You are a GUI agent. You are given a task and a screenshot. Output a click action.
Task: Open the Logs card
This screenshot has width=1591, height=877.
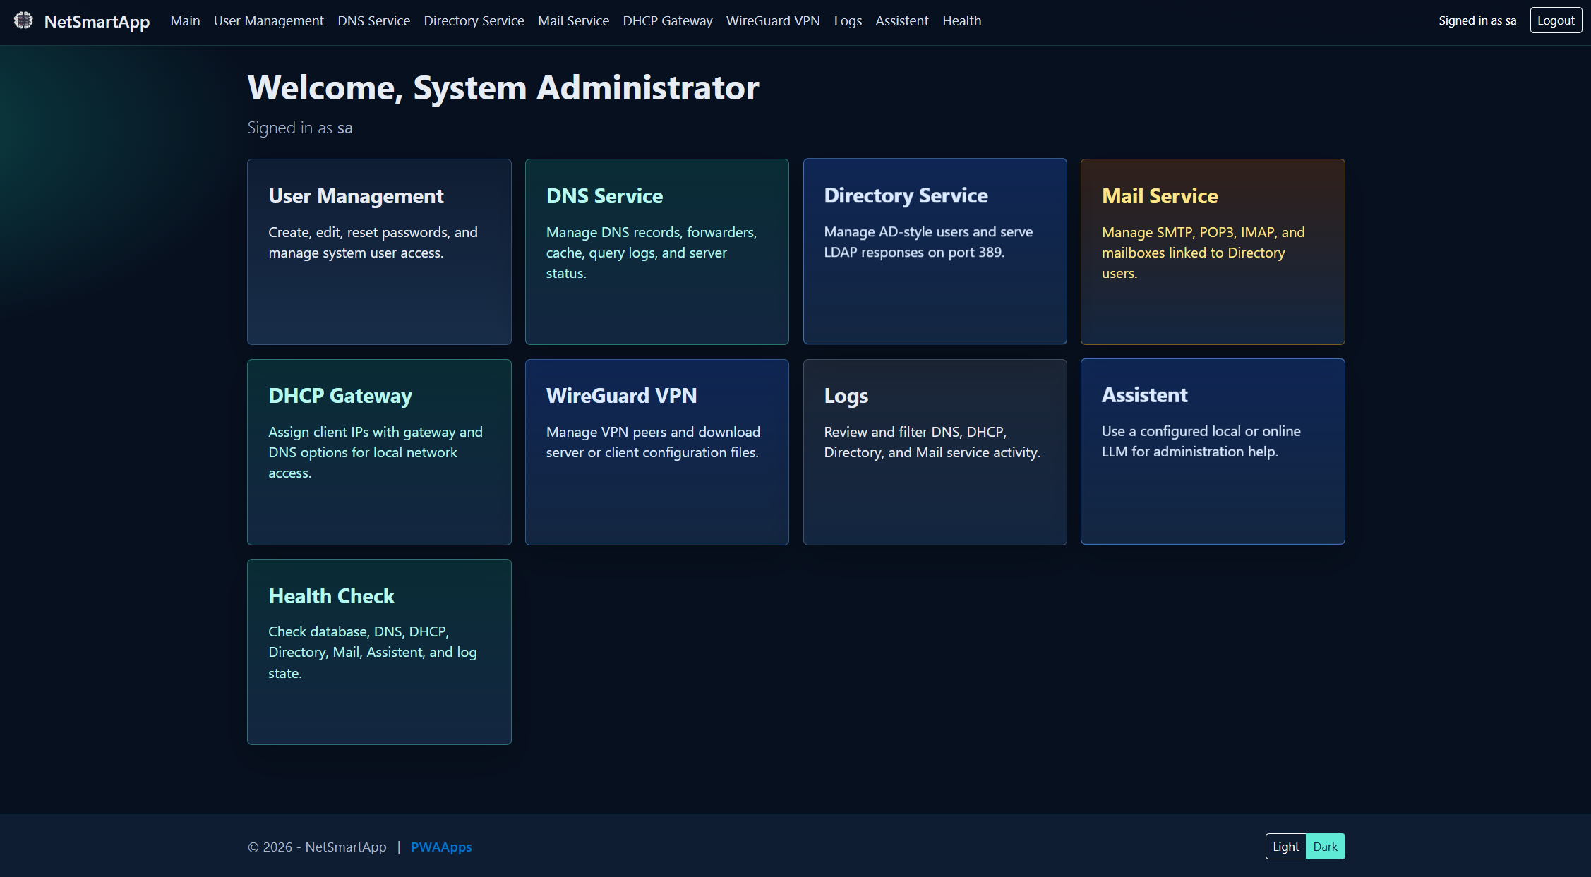click(x=935, y=452)
